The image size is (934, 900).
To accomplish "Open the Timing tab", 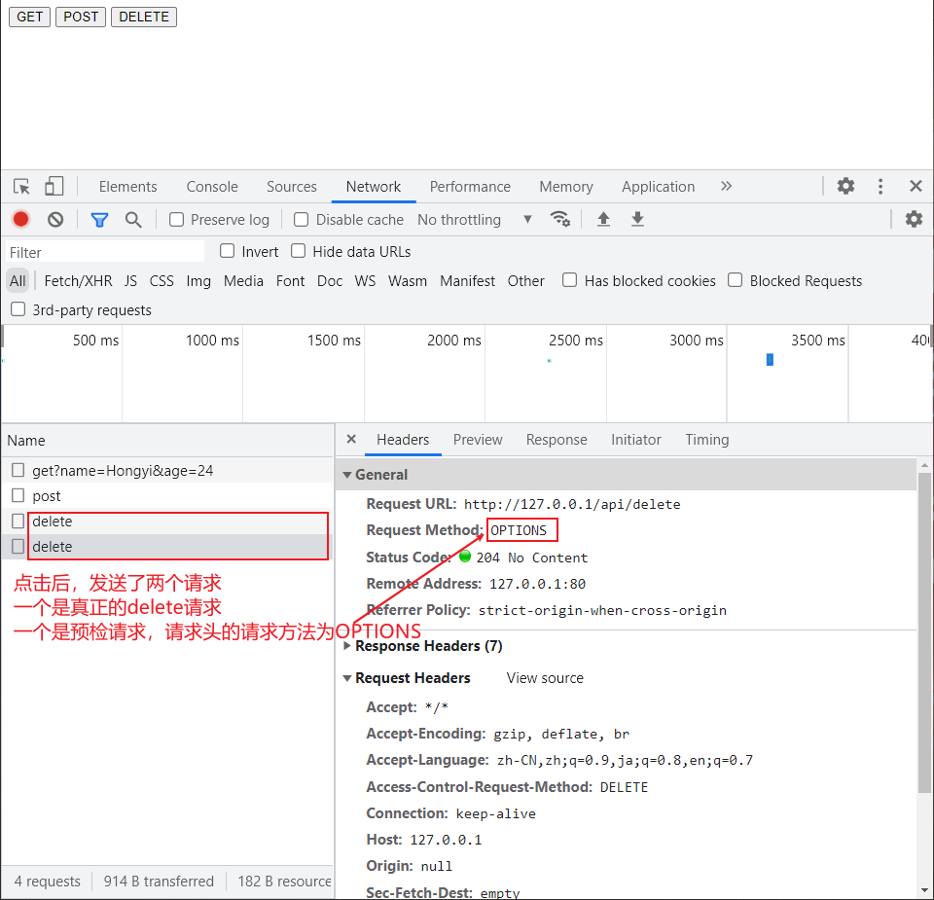I will tap(706, 440).
